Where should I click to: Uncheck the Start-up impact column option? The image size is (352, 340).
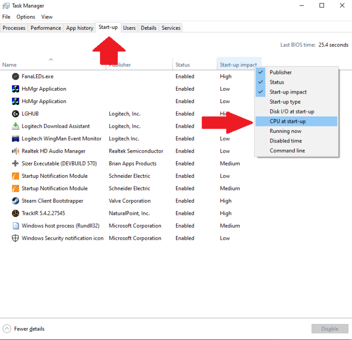point(288,92)
